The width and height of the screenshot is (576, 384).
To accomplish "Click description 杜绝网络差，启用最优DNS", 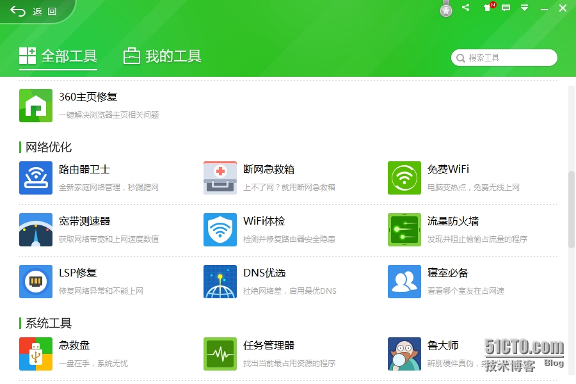I will coord(290,291).
